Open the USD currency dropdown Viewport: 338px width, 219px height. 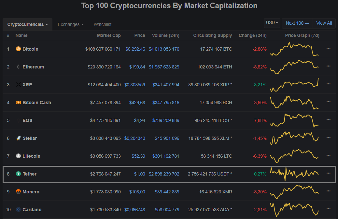coord(272,23)
